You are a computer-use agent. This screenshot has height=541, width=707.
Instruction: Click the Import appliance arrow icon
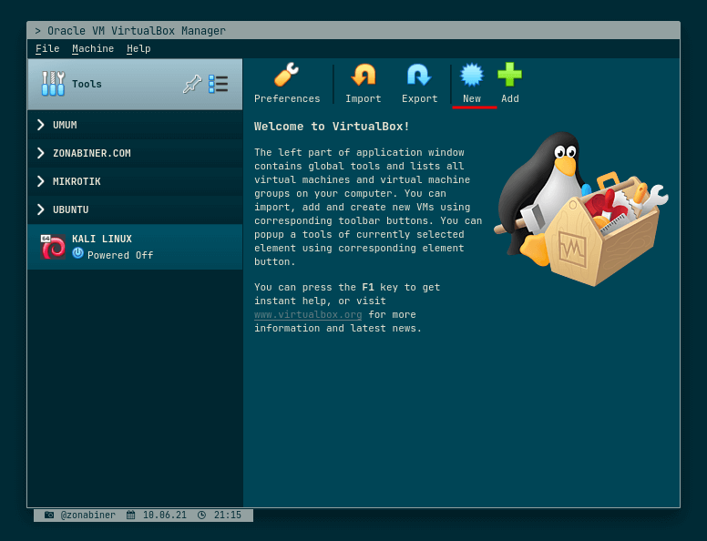click(x=363, y=75)
